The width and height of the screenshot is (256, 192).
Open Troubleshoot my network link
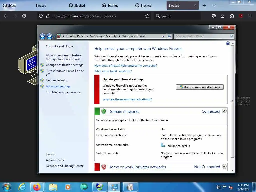[63, 92]
